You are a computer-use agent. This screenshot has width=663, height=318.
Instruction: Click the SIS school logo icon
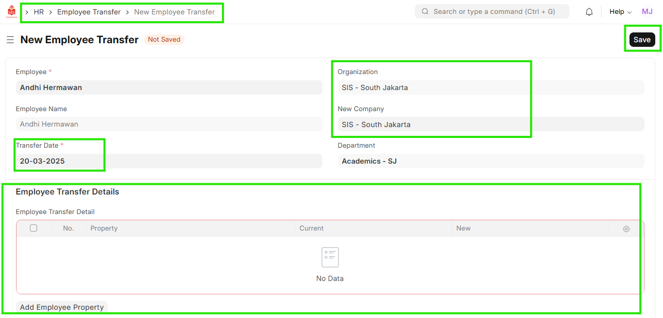click(11, 12)
